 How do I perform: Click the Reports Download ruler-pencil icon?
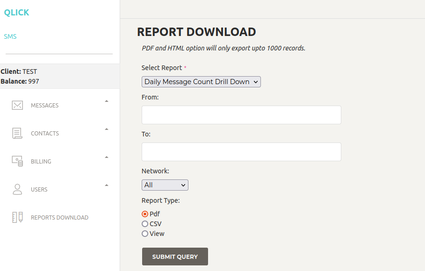17,217
